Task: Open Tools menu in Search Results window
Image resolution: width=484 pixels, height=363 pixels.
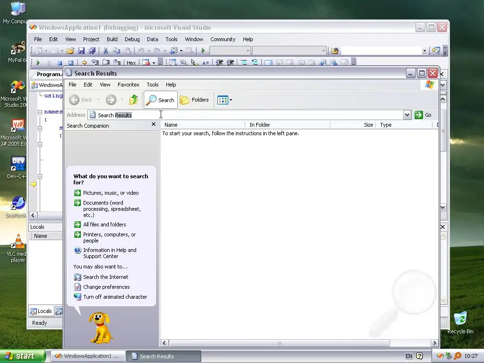Action: tap(153, 85)
